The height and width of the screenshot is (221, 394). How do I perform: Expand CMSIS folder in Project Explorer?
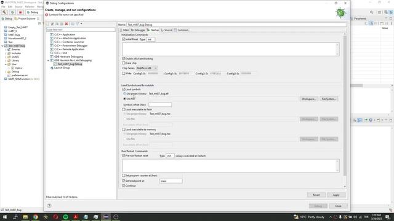(x=6, y=57)
